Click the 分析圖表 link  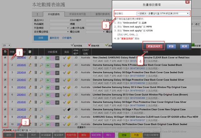pyautogui.click(x=67, y=38)
